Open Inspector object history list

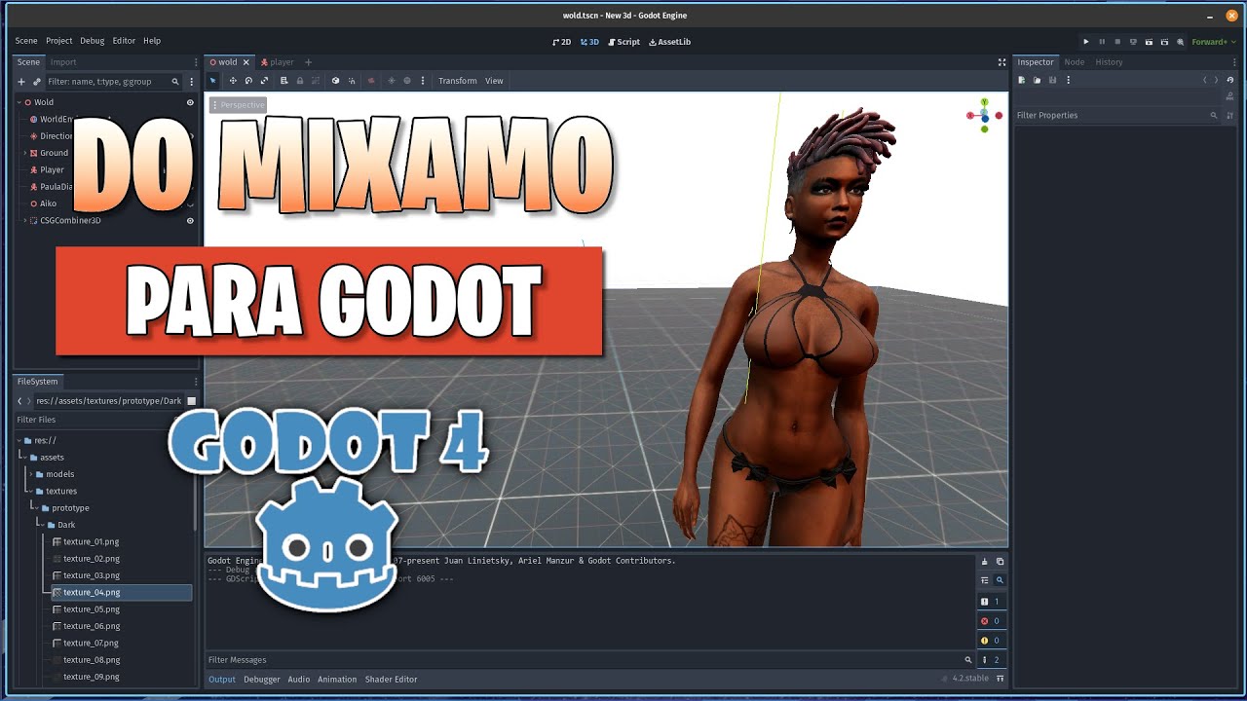(x=1230, y=80)
